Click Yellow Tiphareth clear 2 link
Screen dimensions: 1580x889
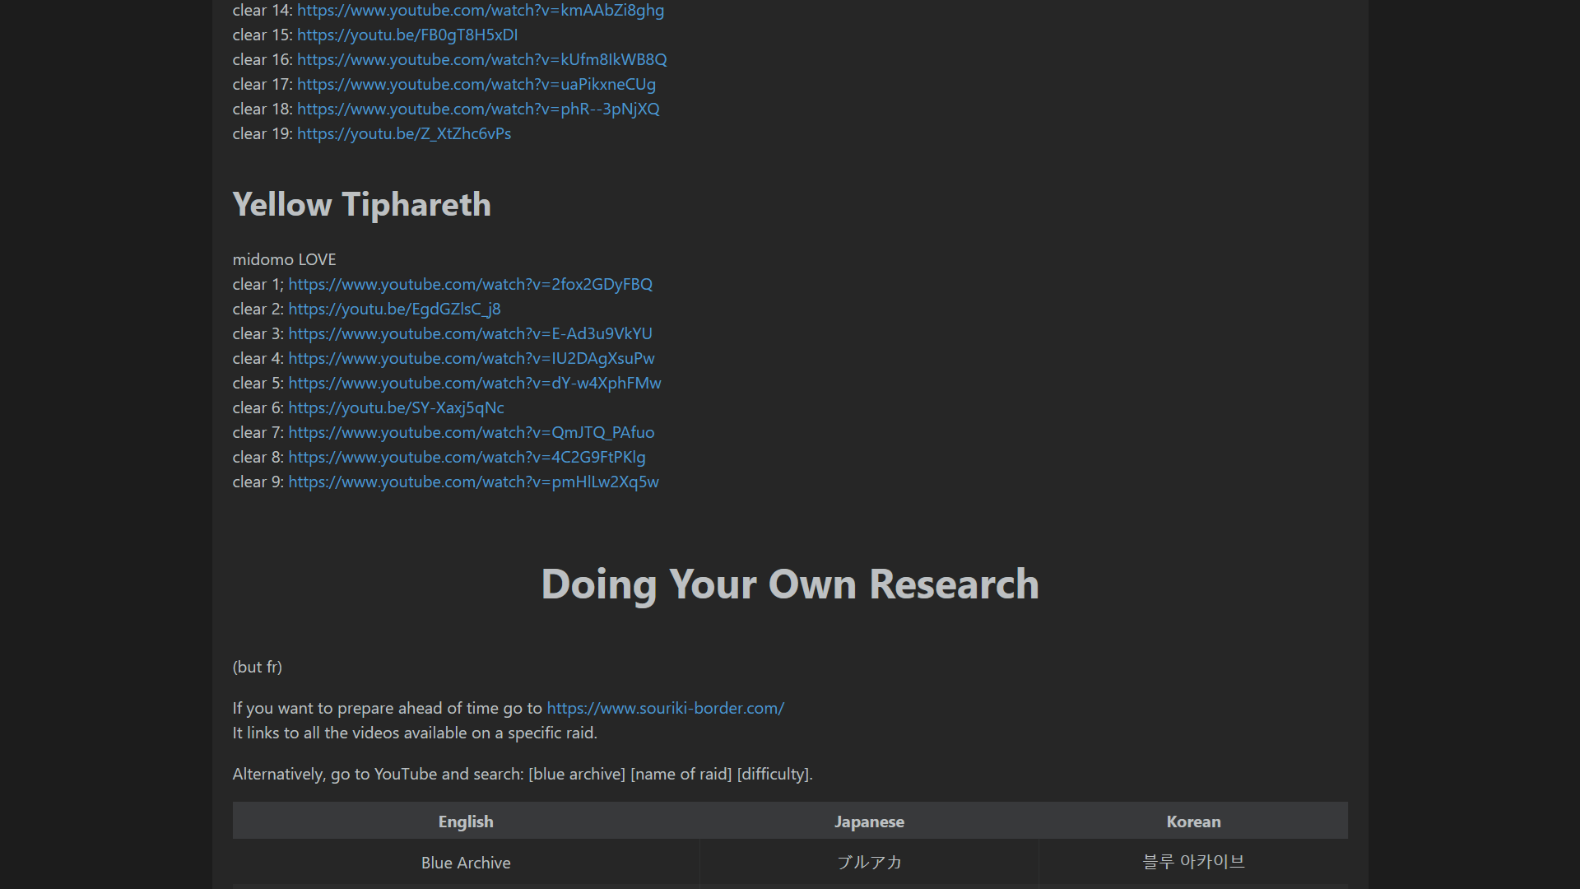394,310
